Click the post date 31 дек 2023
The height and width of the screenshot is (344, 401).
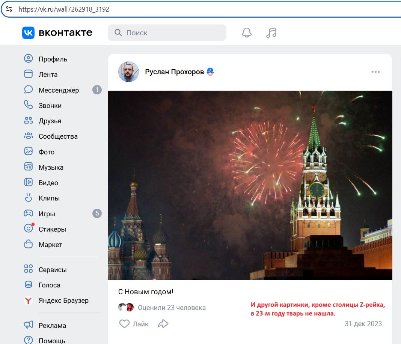pos(363,324)
